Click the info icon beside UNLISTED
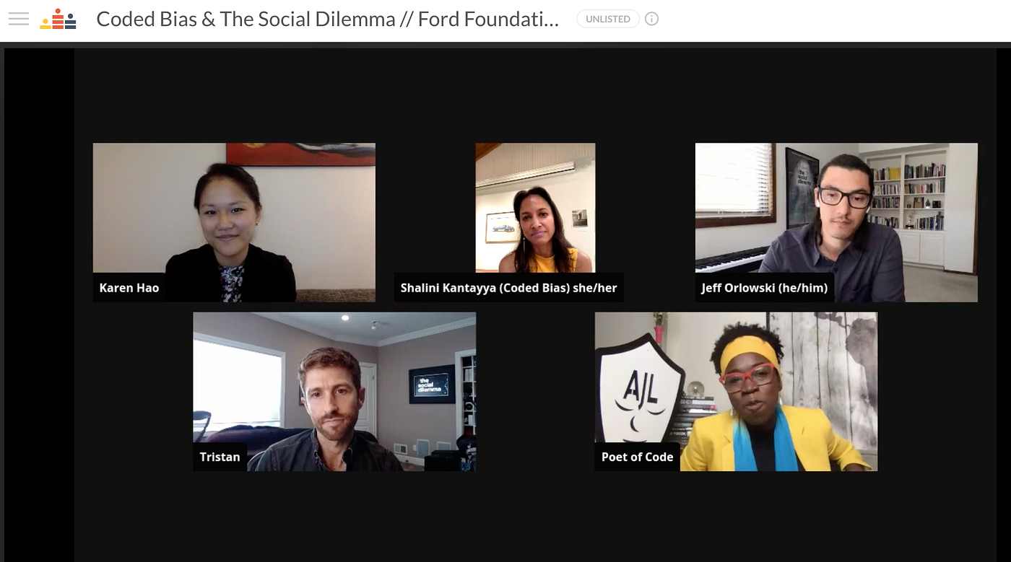Screen dimensions: 1011x562 coord(651,19)
